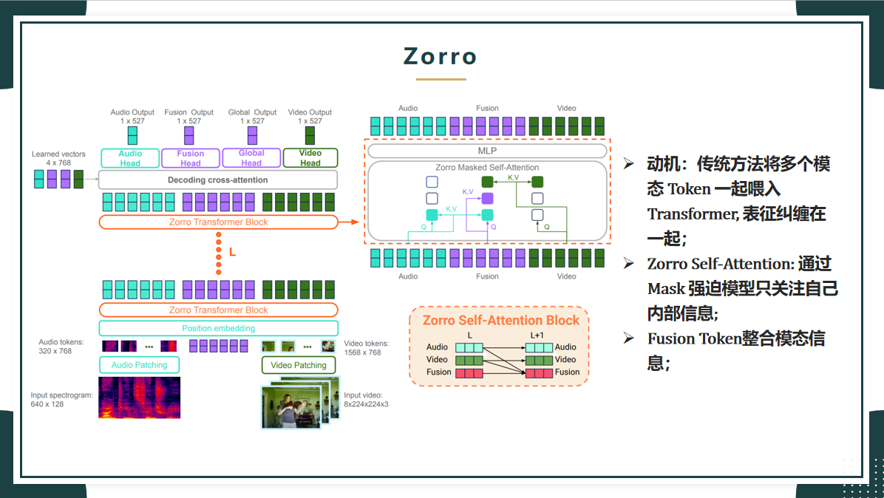Open the input spectrogram image

tap(139, 398)
